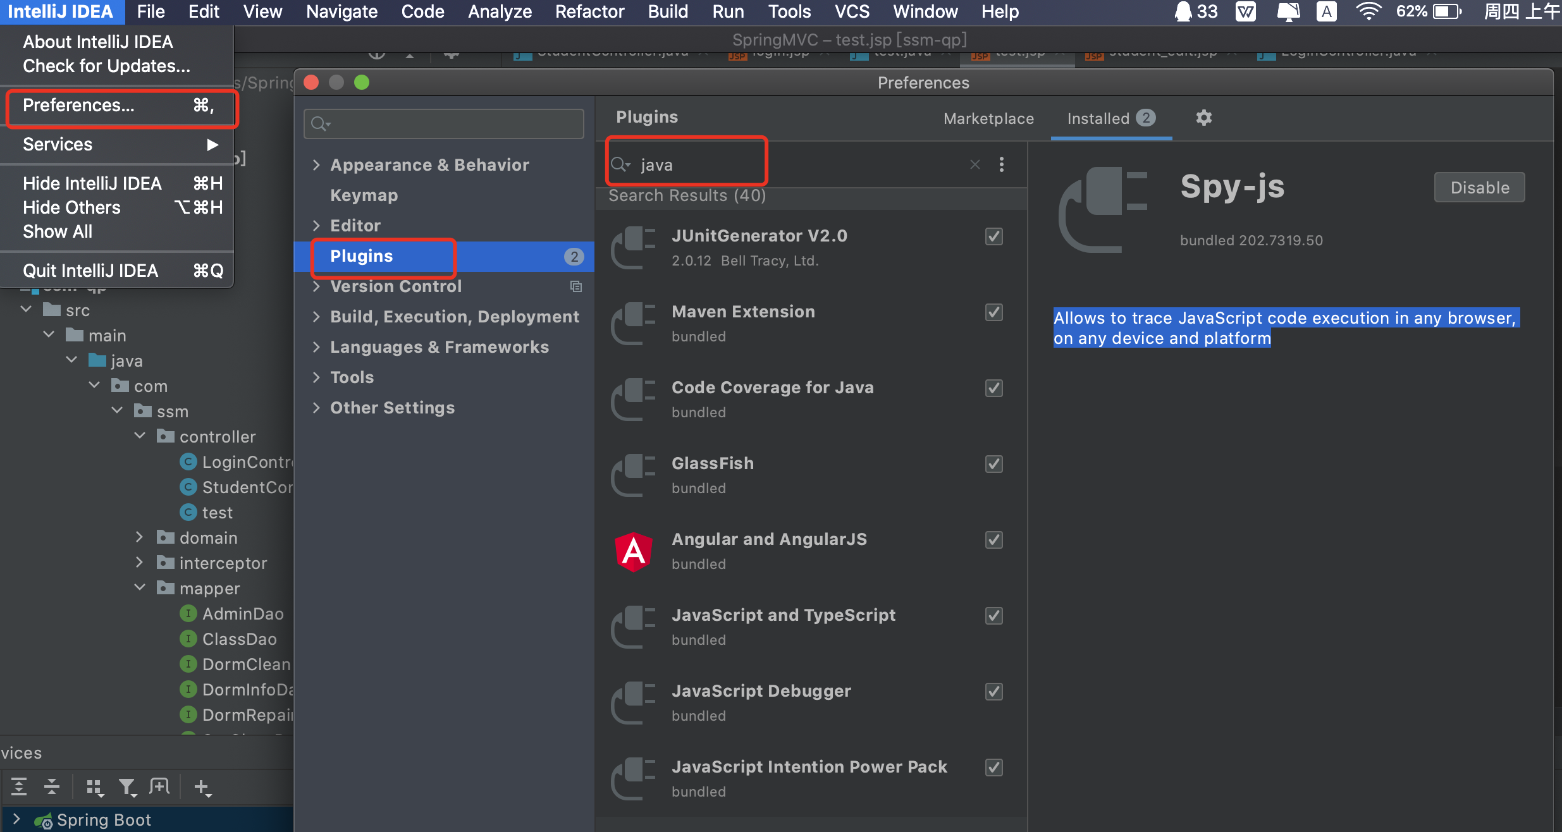Screen dimensions: 1562x832
Task: Clear the java plugin search text
Action: (975, 164)
